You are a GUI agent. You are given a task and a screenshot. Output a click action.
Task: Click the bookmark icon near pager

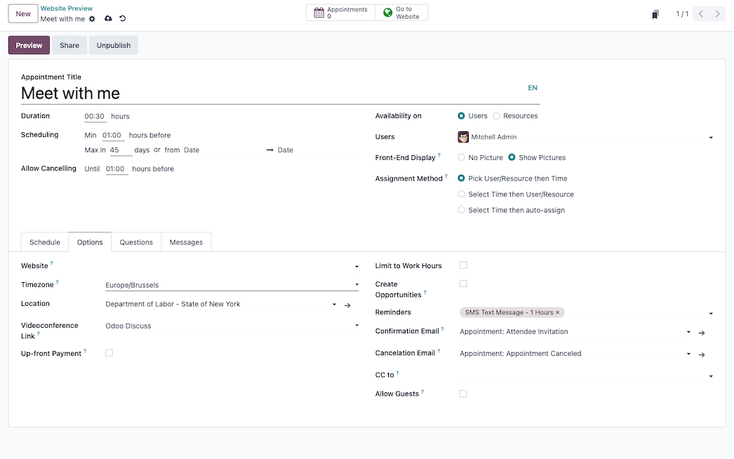point(655,14)
